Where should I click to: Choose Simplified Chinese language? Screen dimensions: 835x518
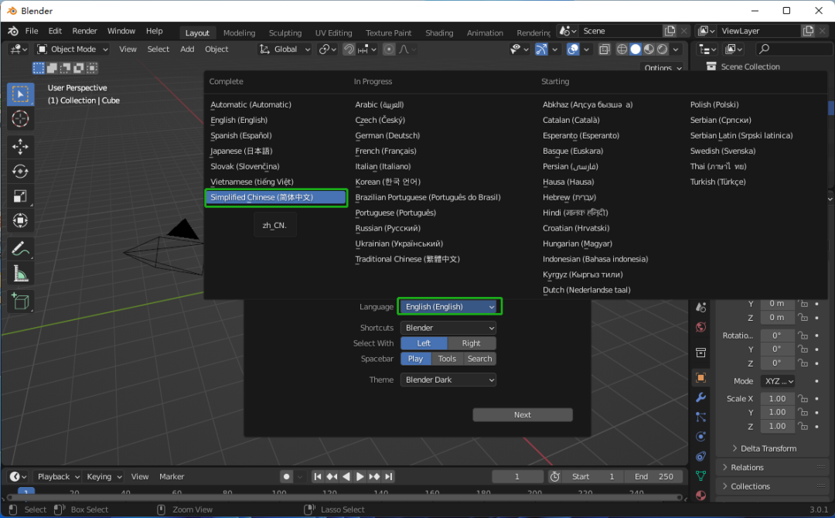pyautogui.click(x=276, y=197)
